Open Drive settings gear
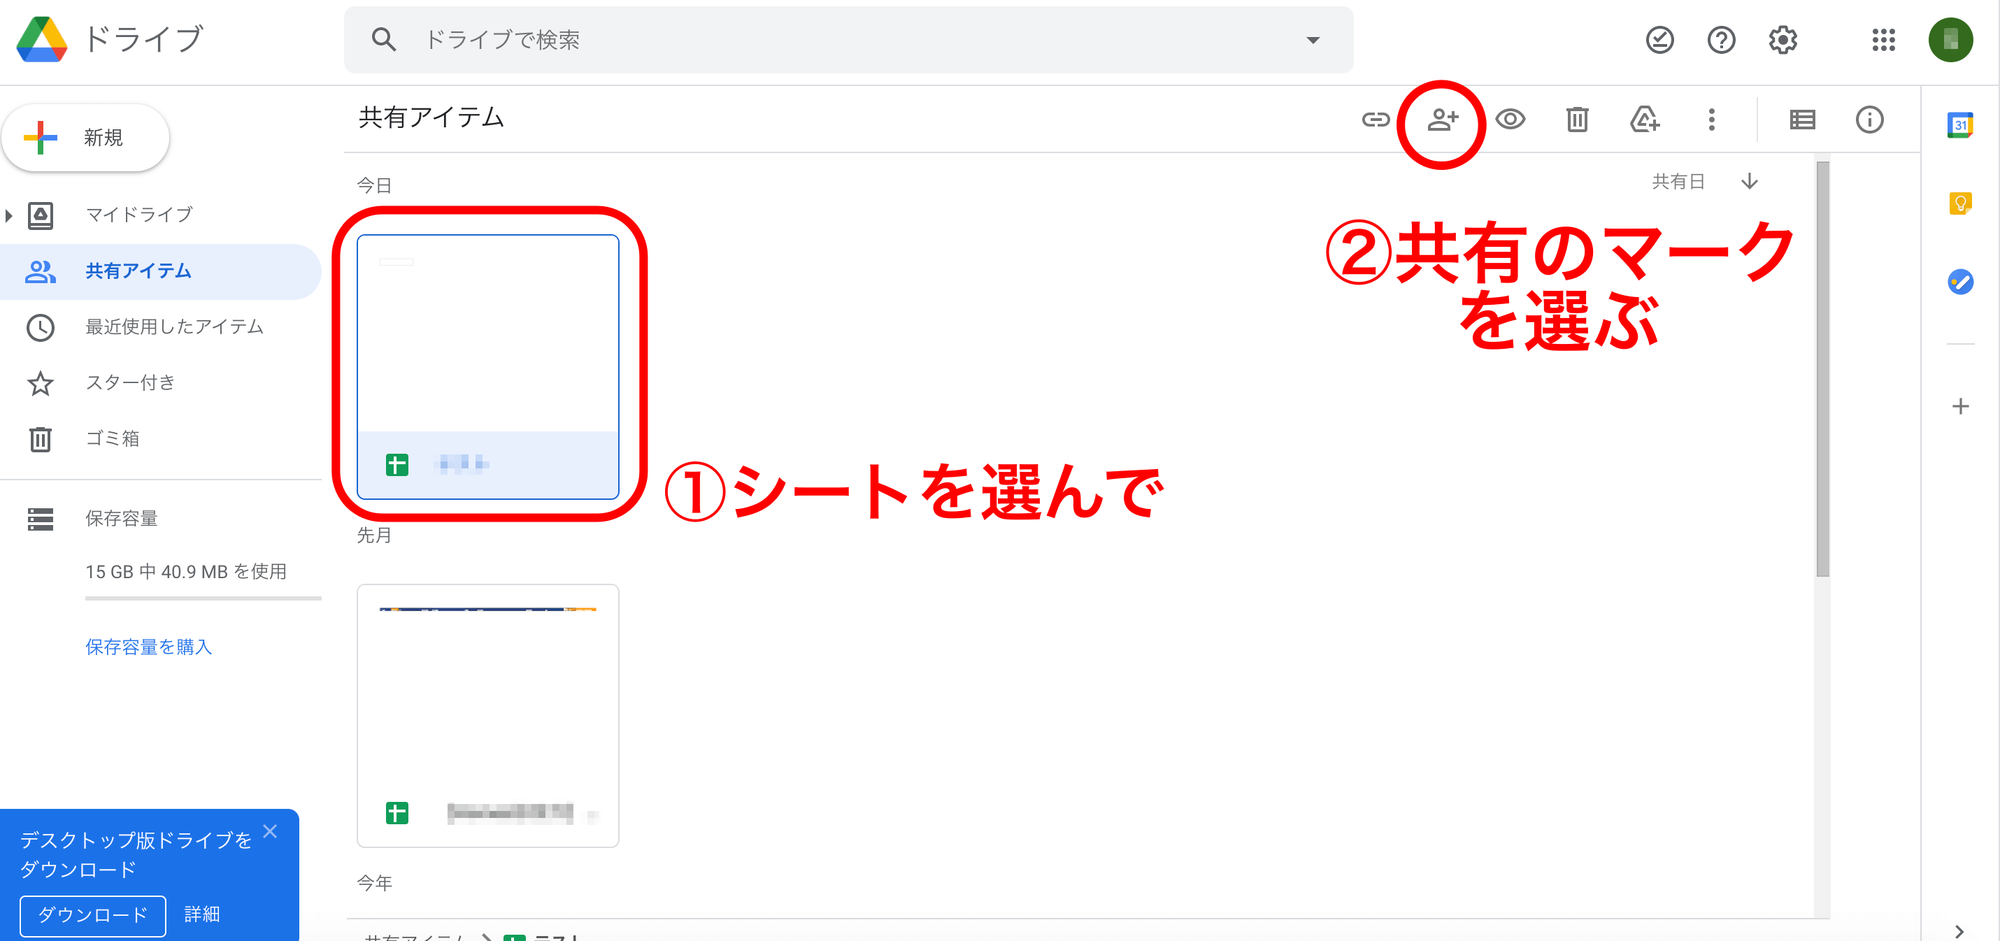The image size is (2000, 941). click(x=1783, y=41)
